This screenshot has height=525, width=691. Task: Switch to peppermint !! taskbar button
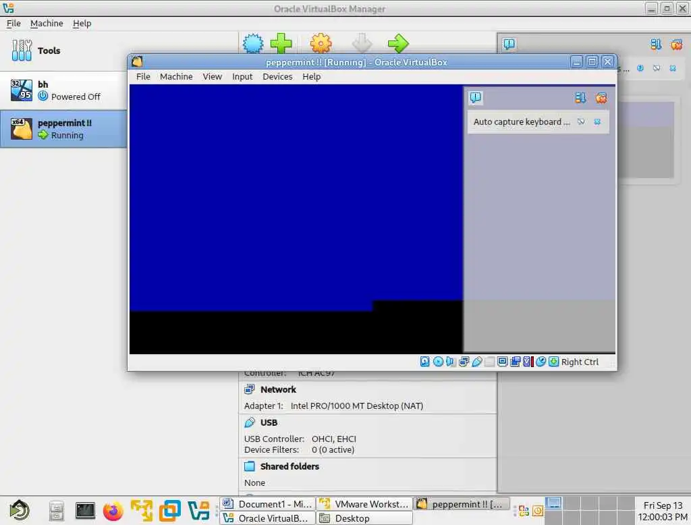[462, 504]
